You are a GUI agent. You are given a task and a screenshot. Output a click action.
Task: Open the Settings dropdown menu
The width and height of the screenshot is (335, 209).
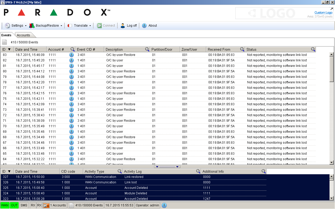(16, 26)
